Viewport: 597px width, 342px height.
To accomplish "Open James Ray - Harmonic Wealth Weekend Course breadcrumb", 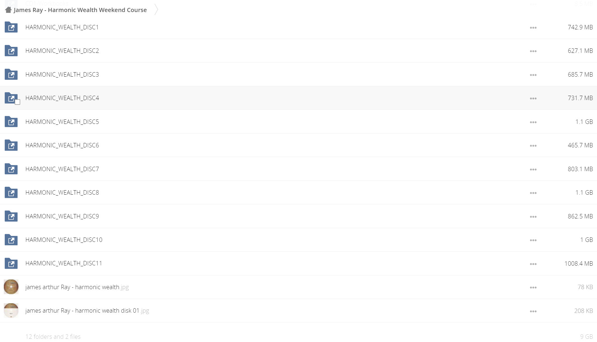I will [80, 10].
